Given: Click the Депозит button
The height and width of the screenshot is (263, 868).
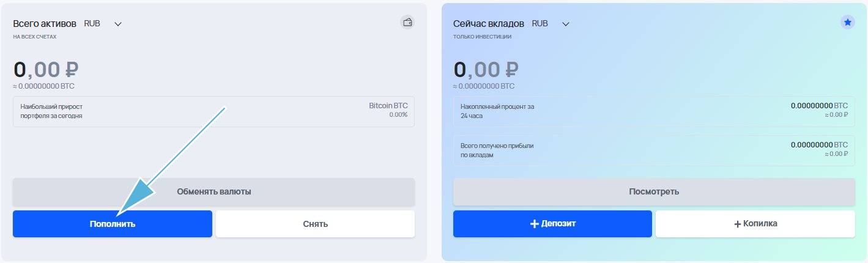Looking at the screenshot, I should coord(553,224).
